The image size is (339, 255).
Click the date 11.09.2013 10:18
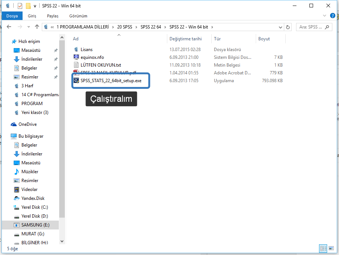click(185, 65)
